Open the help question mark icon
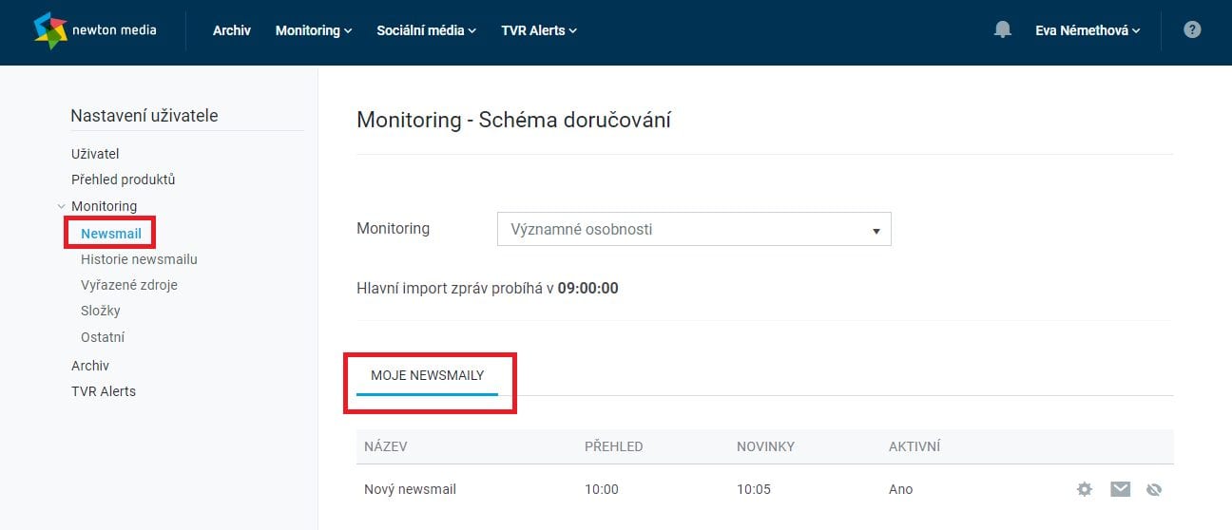This screenshot has width=1232, height=530. coord(1192,29)
